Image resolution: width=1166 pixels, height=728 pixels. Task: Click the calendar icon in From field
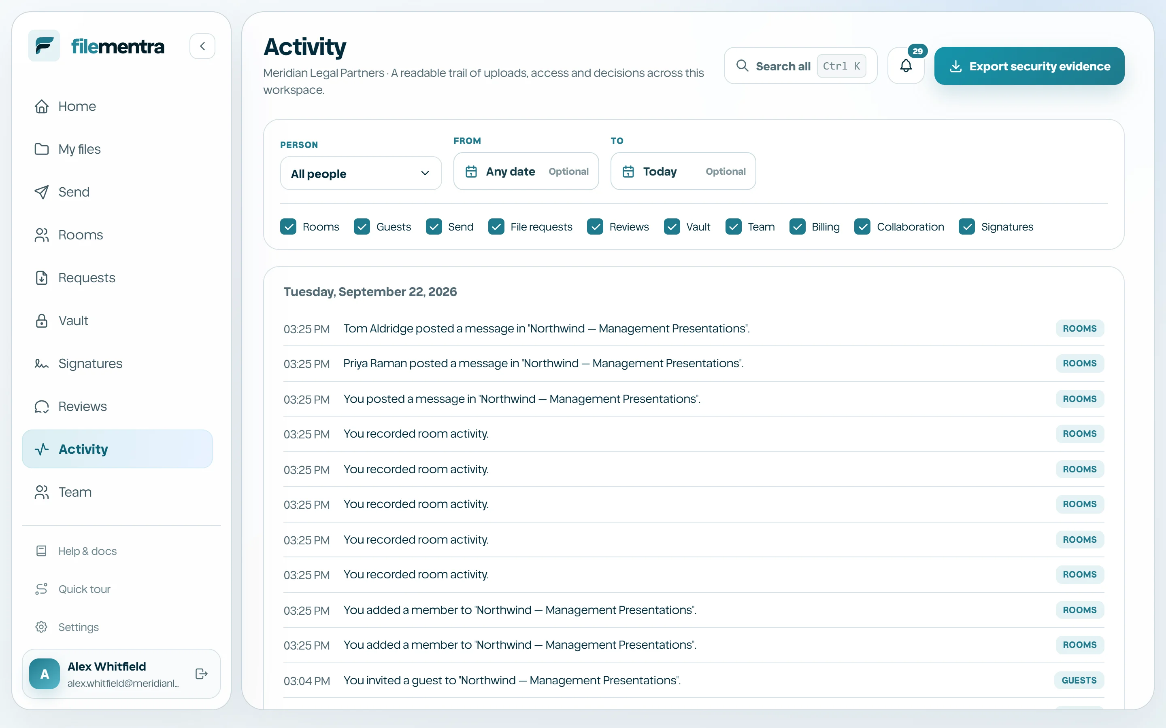point(471,171)
